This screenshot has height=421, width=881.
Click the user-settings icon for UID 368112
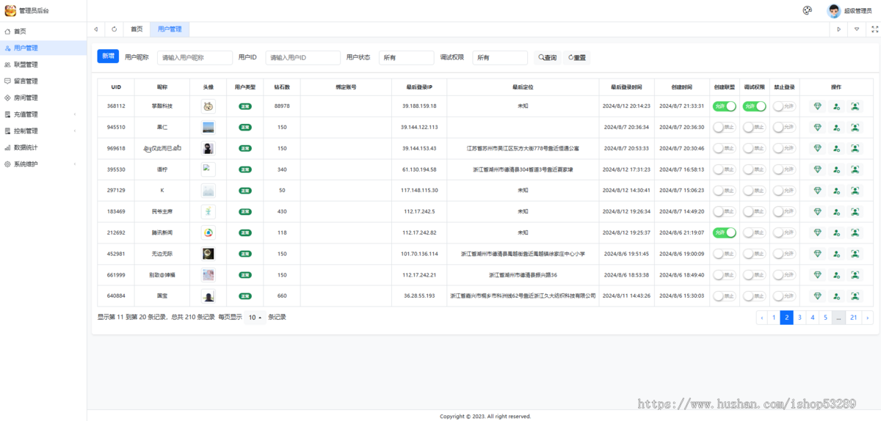point(837,106)
